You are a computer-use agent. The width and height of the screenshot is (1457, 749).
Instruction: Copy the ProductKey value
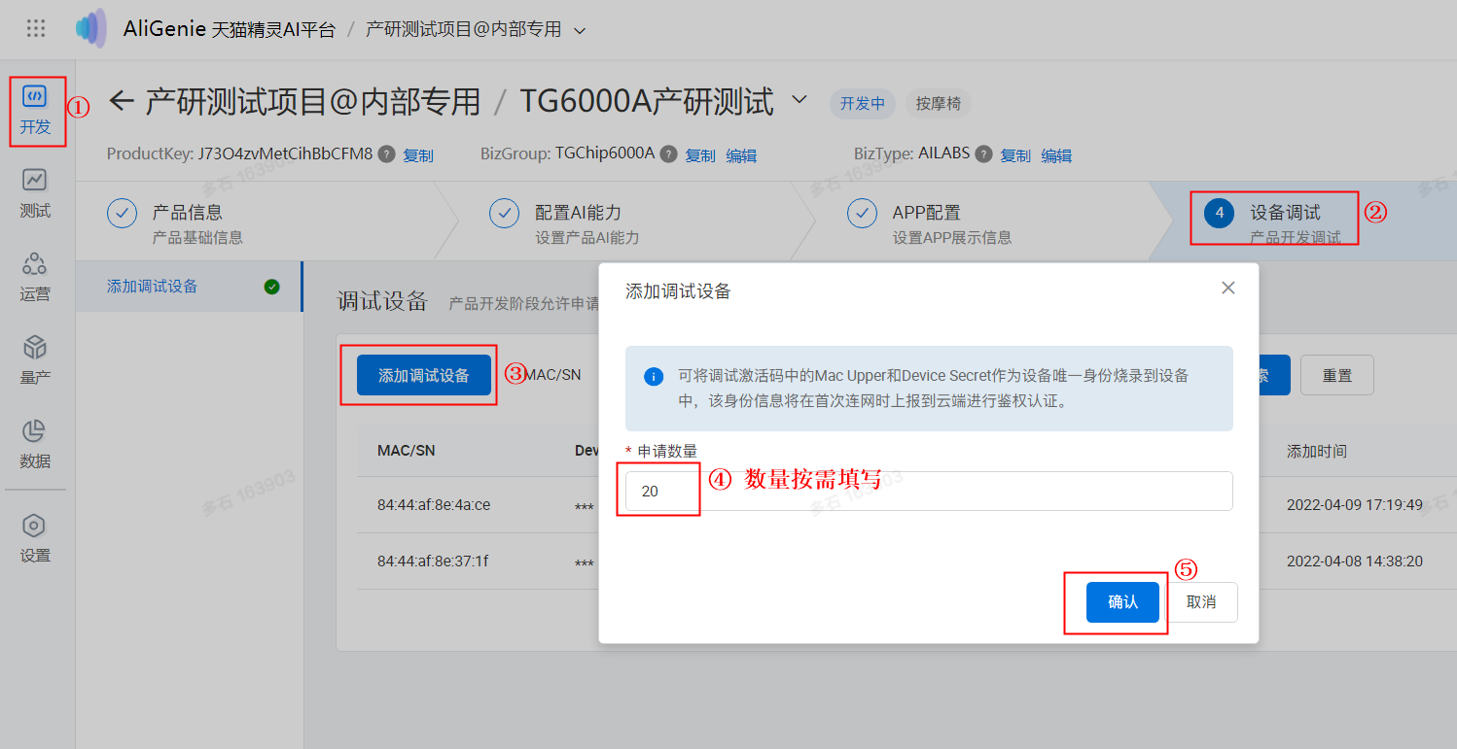tap(418, 155)
